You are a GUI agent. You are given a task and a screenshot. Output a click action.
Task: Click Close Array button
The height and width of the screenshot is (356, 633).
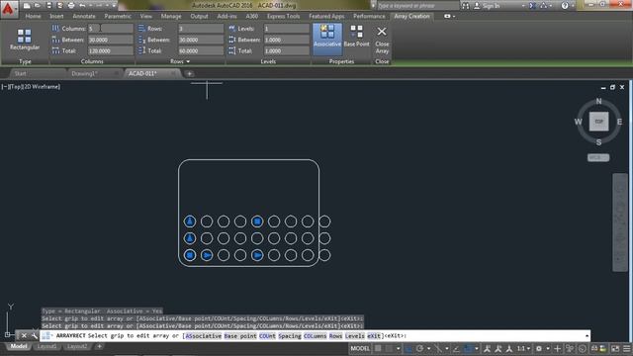[x=382, y=40]
